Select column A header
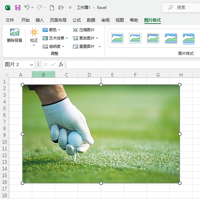Viewport: 200px width, 199px height. coord(21,75)
